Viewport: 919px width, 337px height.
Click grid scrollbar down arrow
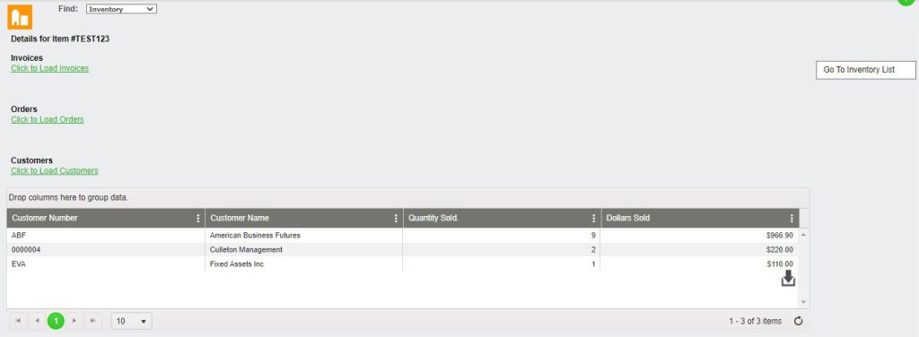tap(803, 302)
